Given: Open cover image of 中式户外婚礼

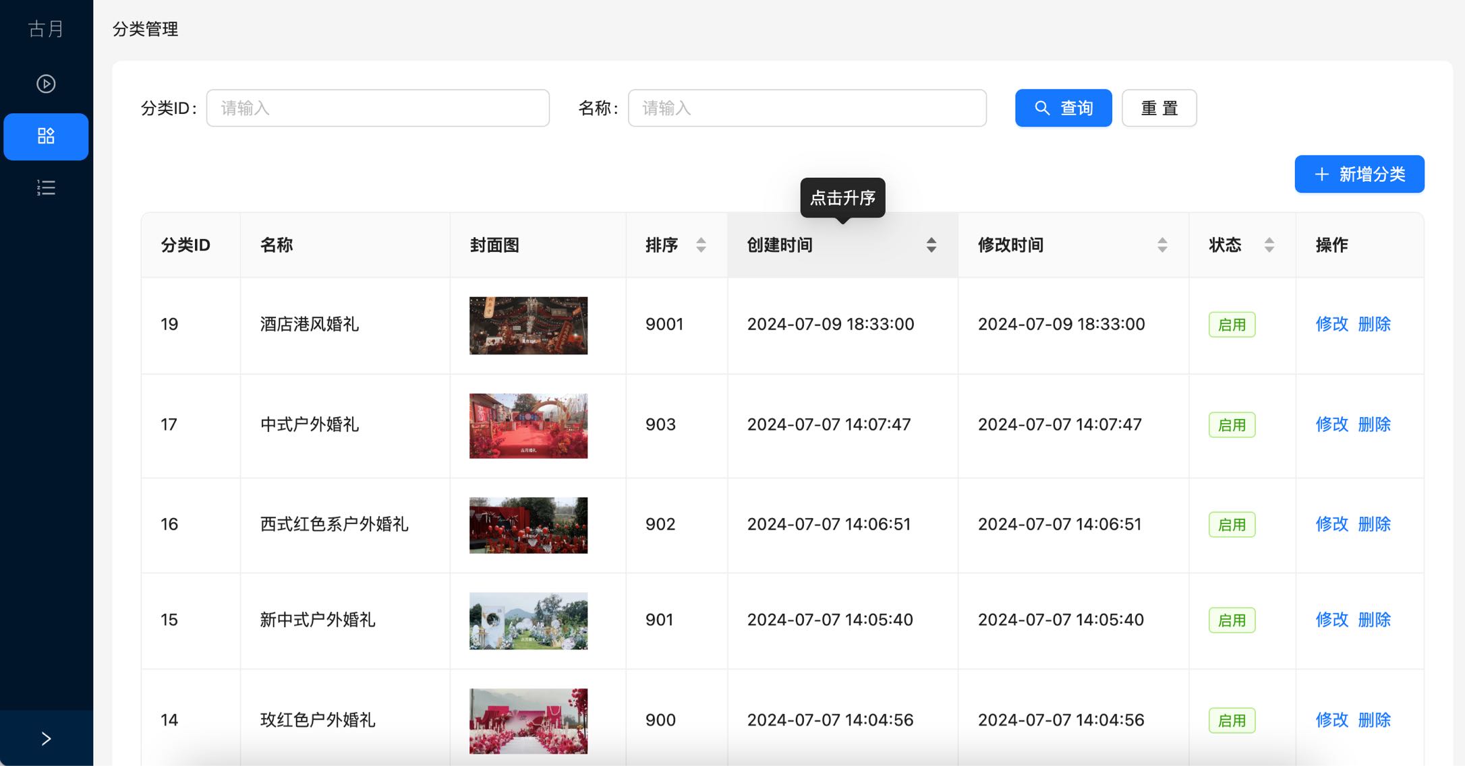Looking at the screenshot, I should pyautogui.click(x=528, y=426).
